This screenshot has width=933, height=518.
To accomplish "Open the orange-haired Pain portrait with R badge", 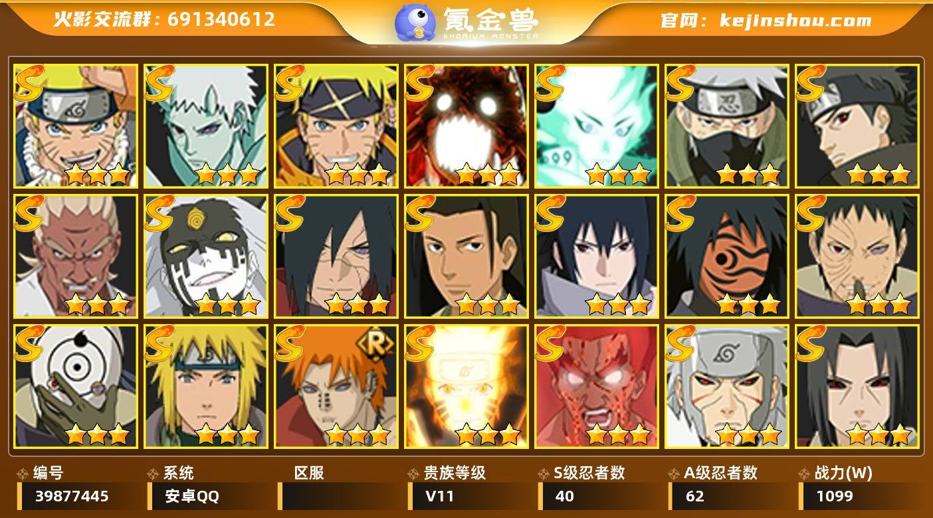I will (336, 386).
